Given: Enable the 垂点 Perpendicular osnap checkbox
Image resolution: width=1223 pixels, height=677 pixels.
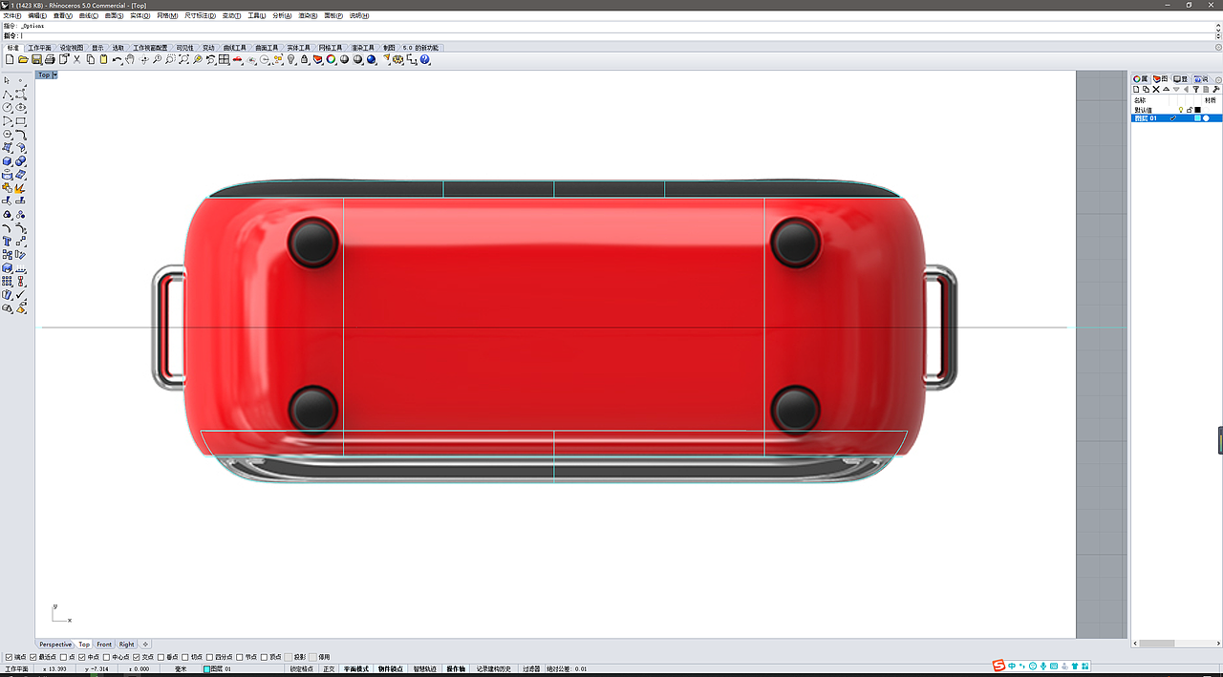Looking at the screenshot, I should (x=161, y=657).
